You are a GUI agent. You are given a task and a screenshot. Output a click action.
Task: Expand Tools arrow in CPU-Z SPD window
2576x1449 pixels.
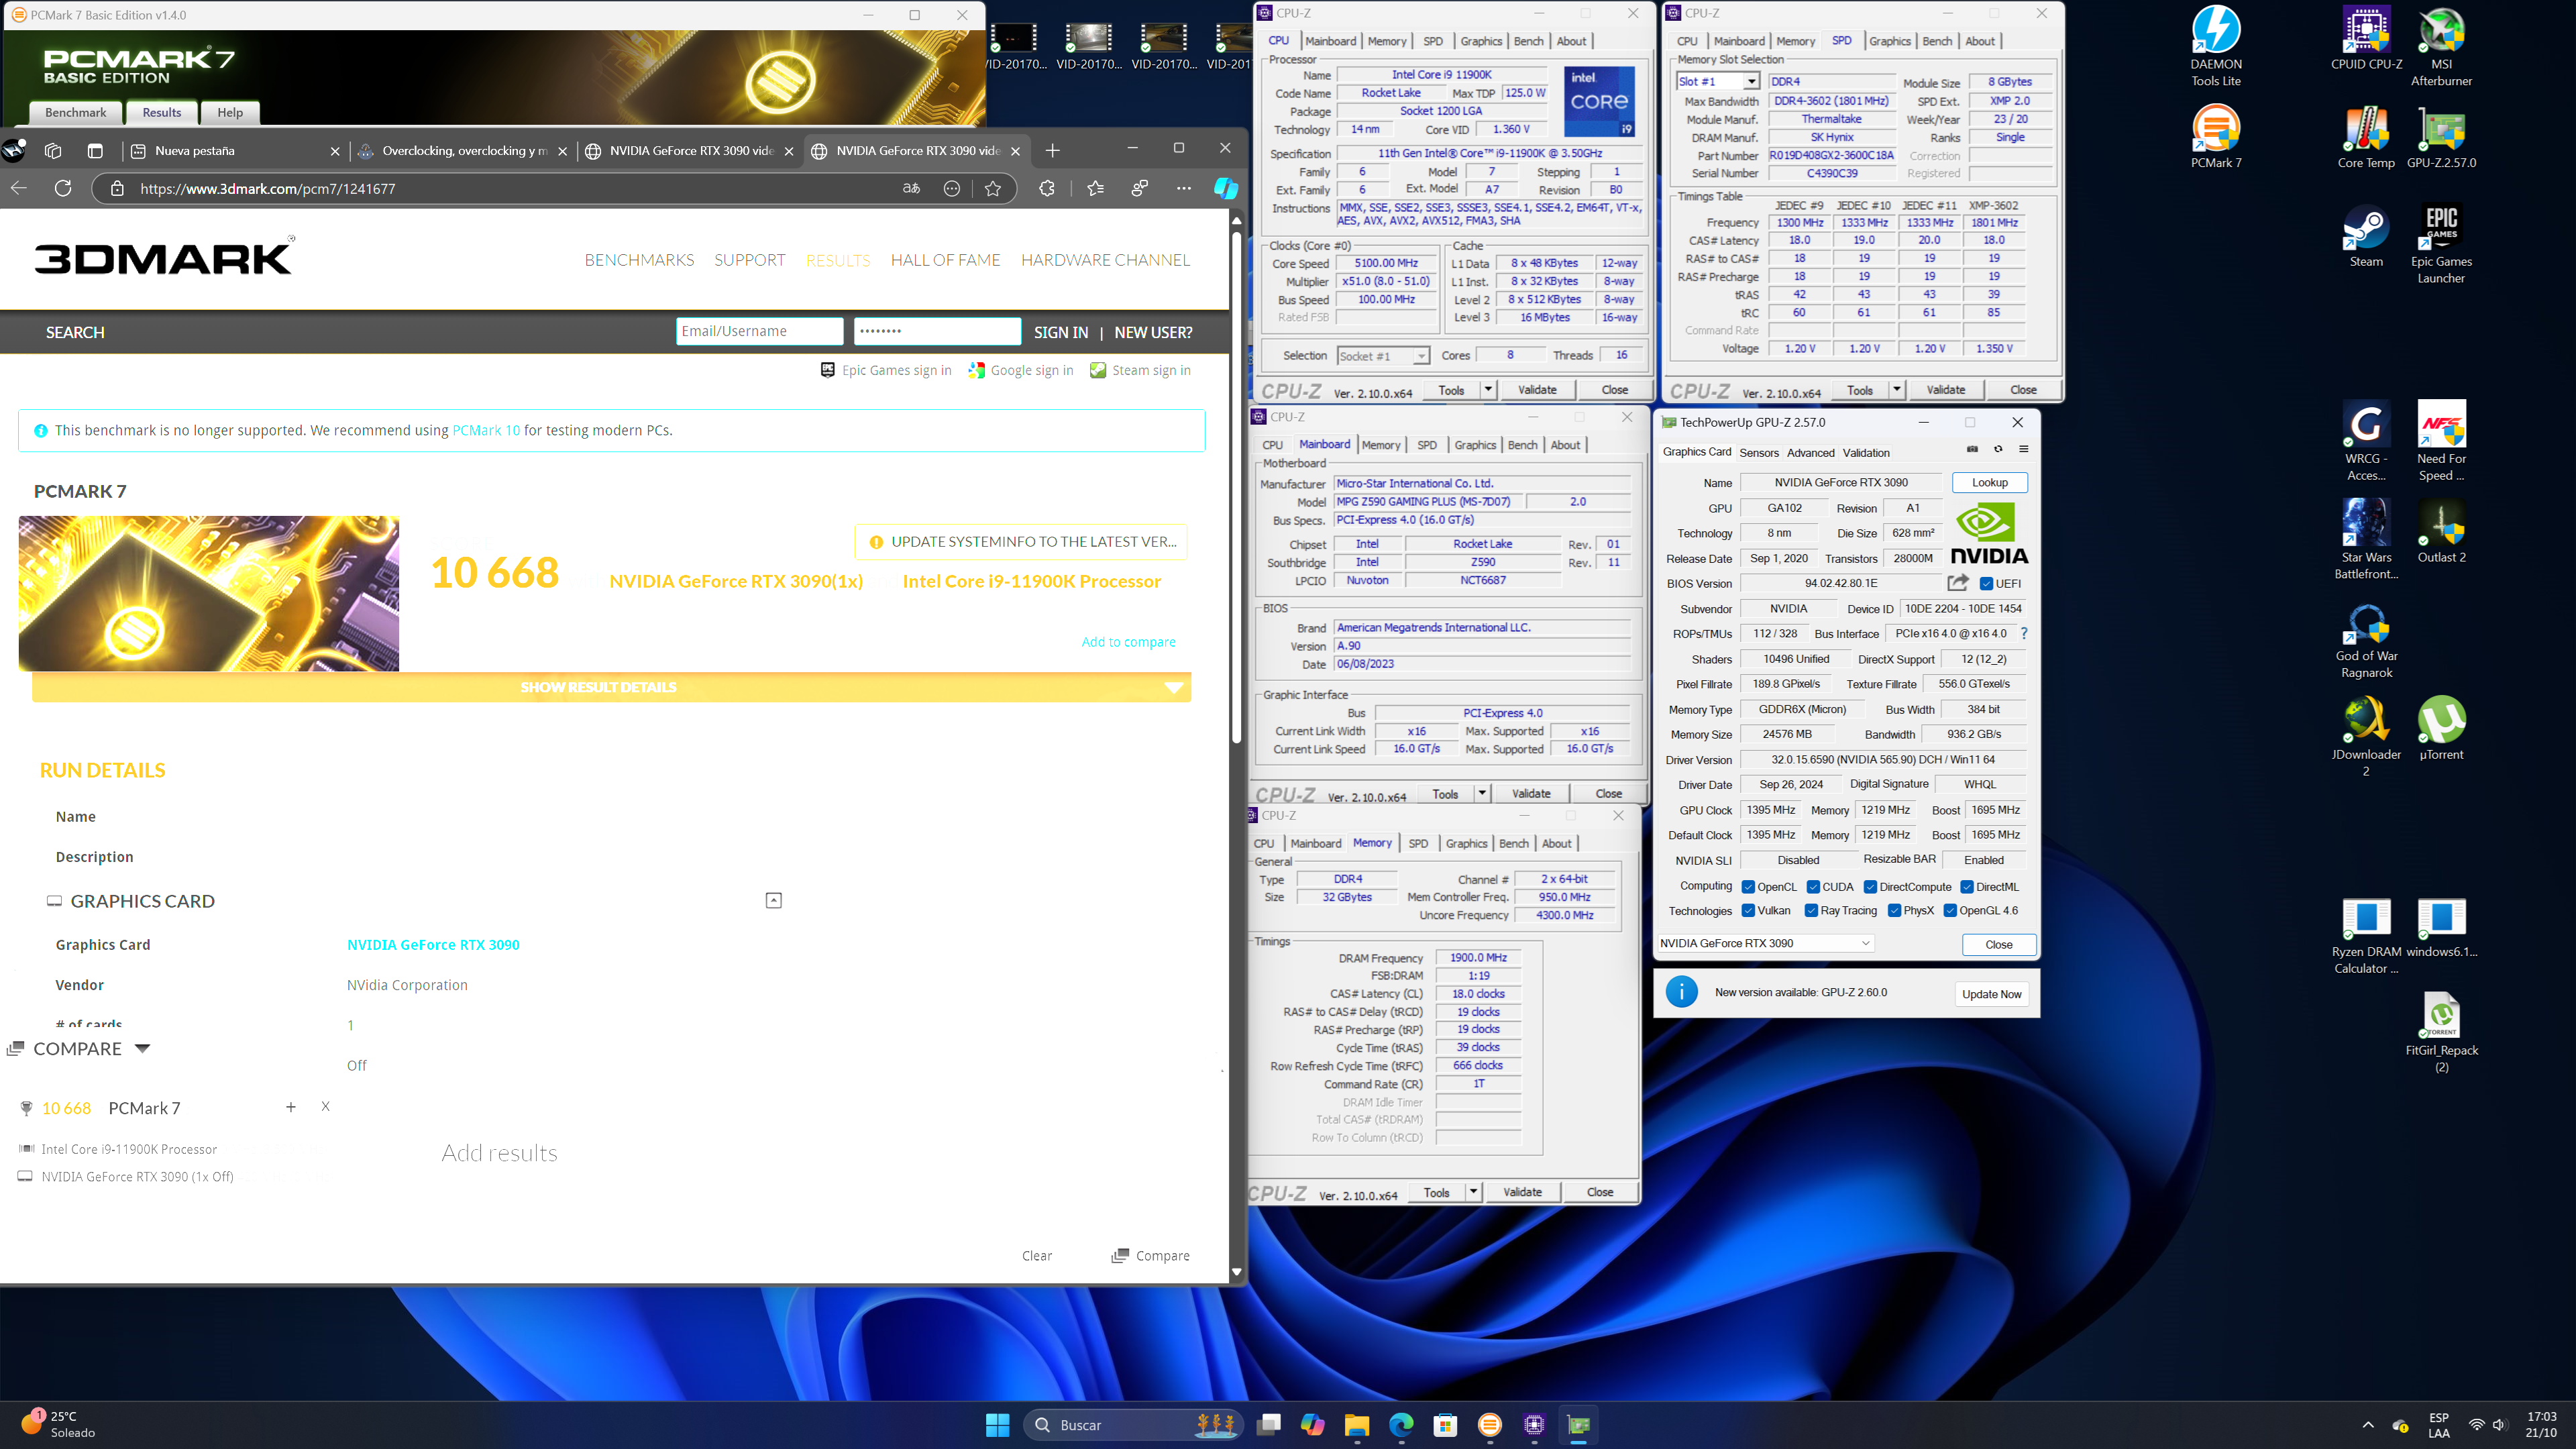tap(1897, 390)
